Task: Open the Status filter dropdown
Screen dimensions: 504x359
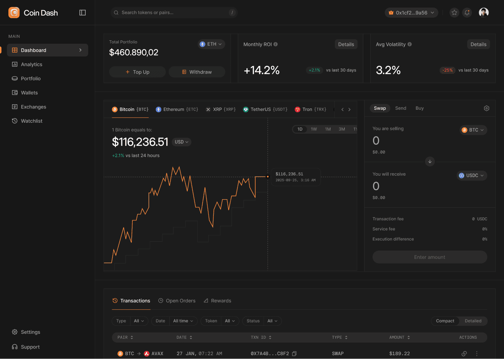Action: (x=273, y=321)
